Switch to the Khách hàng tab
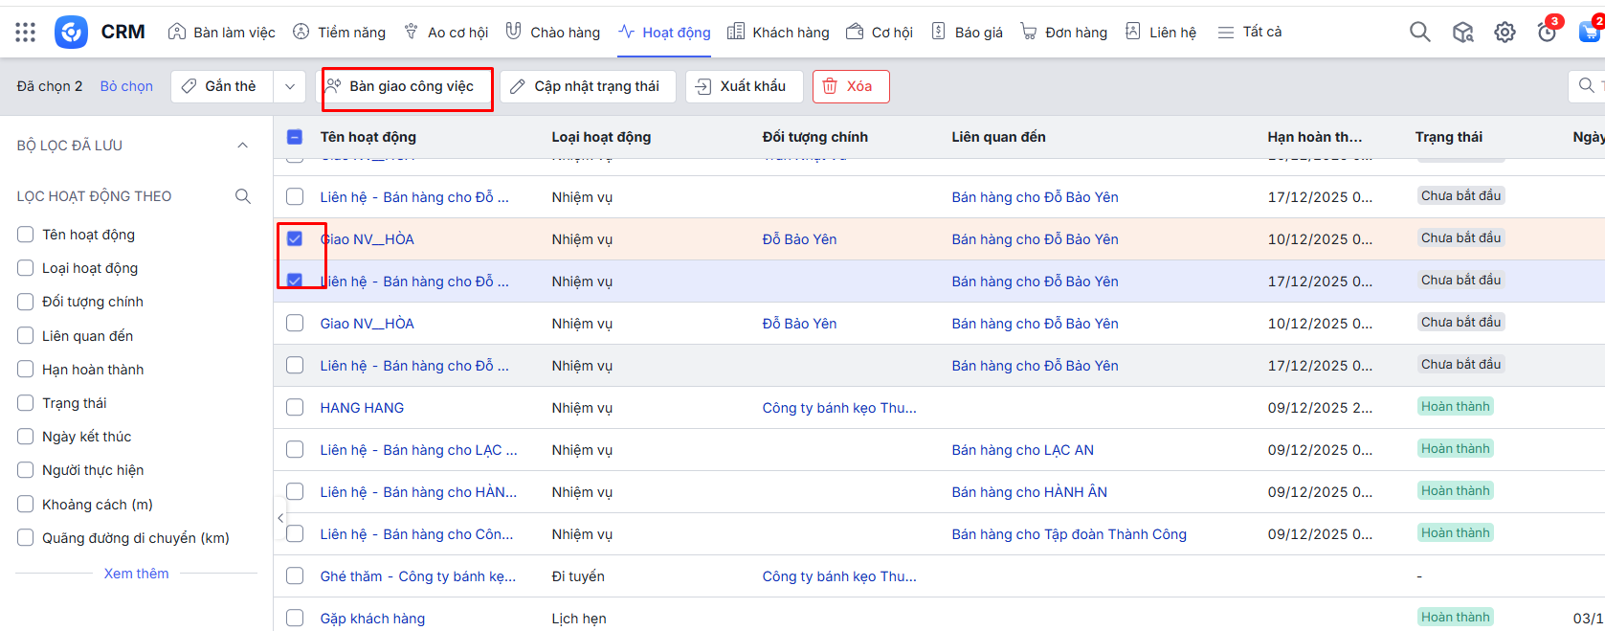This screenshot has height=631, width=1605. click(x=778, y=33)
